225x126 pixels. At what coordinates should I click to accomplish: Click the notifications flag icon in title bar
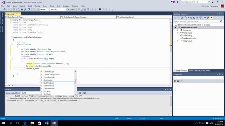click(x=173, y=2)
